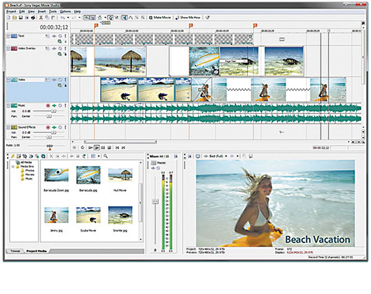Click the Make Movie button
371x294 pixels.
(x=160, y=18)
